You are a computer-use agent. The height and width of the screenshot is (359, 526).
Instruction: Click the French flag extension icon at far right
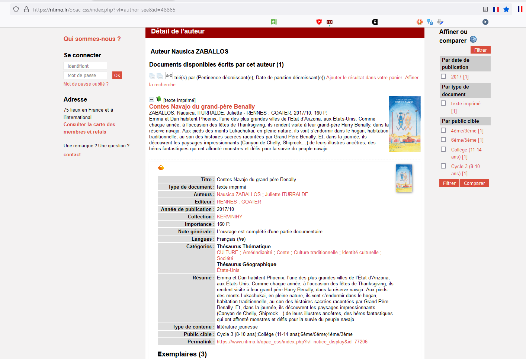pyautogui.click(x=520, y=9)
